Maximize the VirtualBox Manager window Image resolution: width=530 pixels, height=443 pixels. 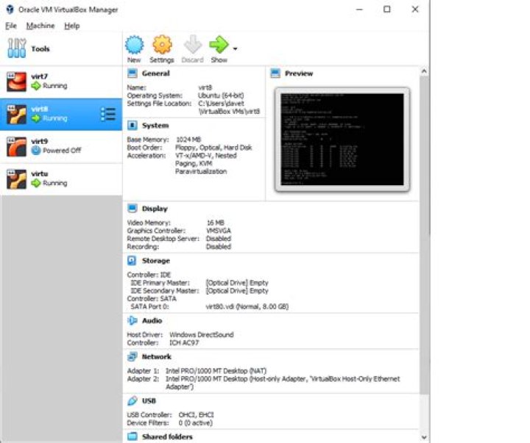(x=387, y=9)
